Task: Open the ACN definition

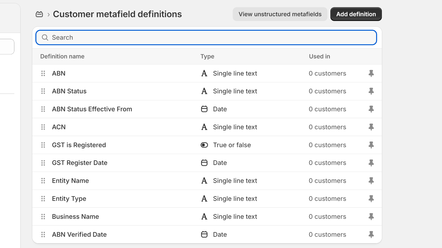Action: (x=59, y=127)
